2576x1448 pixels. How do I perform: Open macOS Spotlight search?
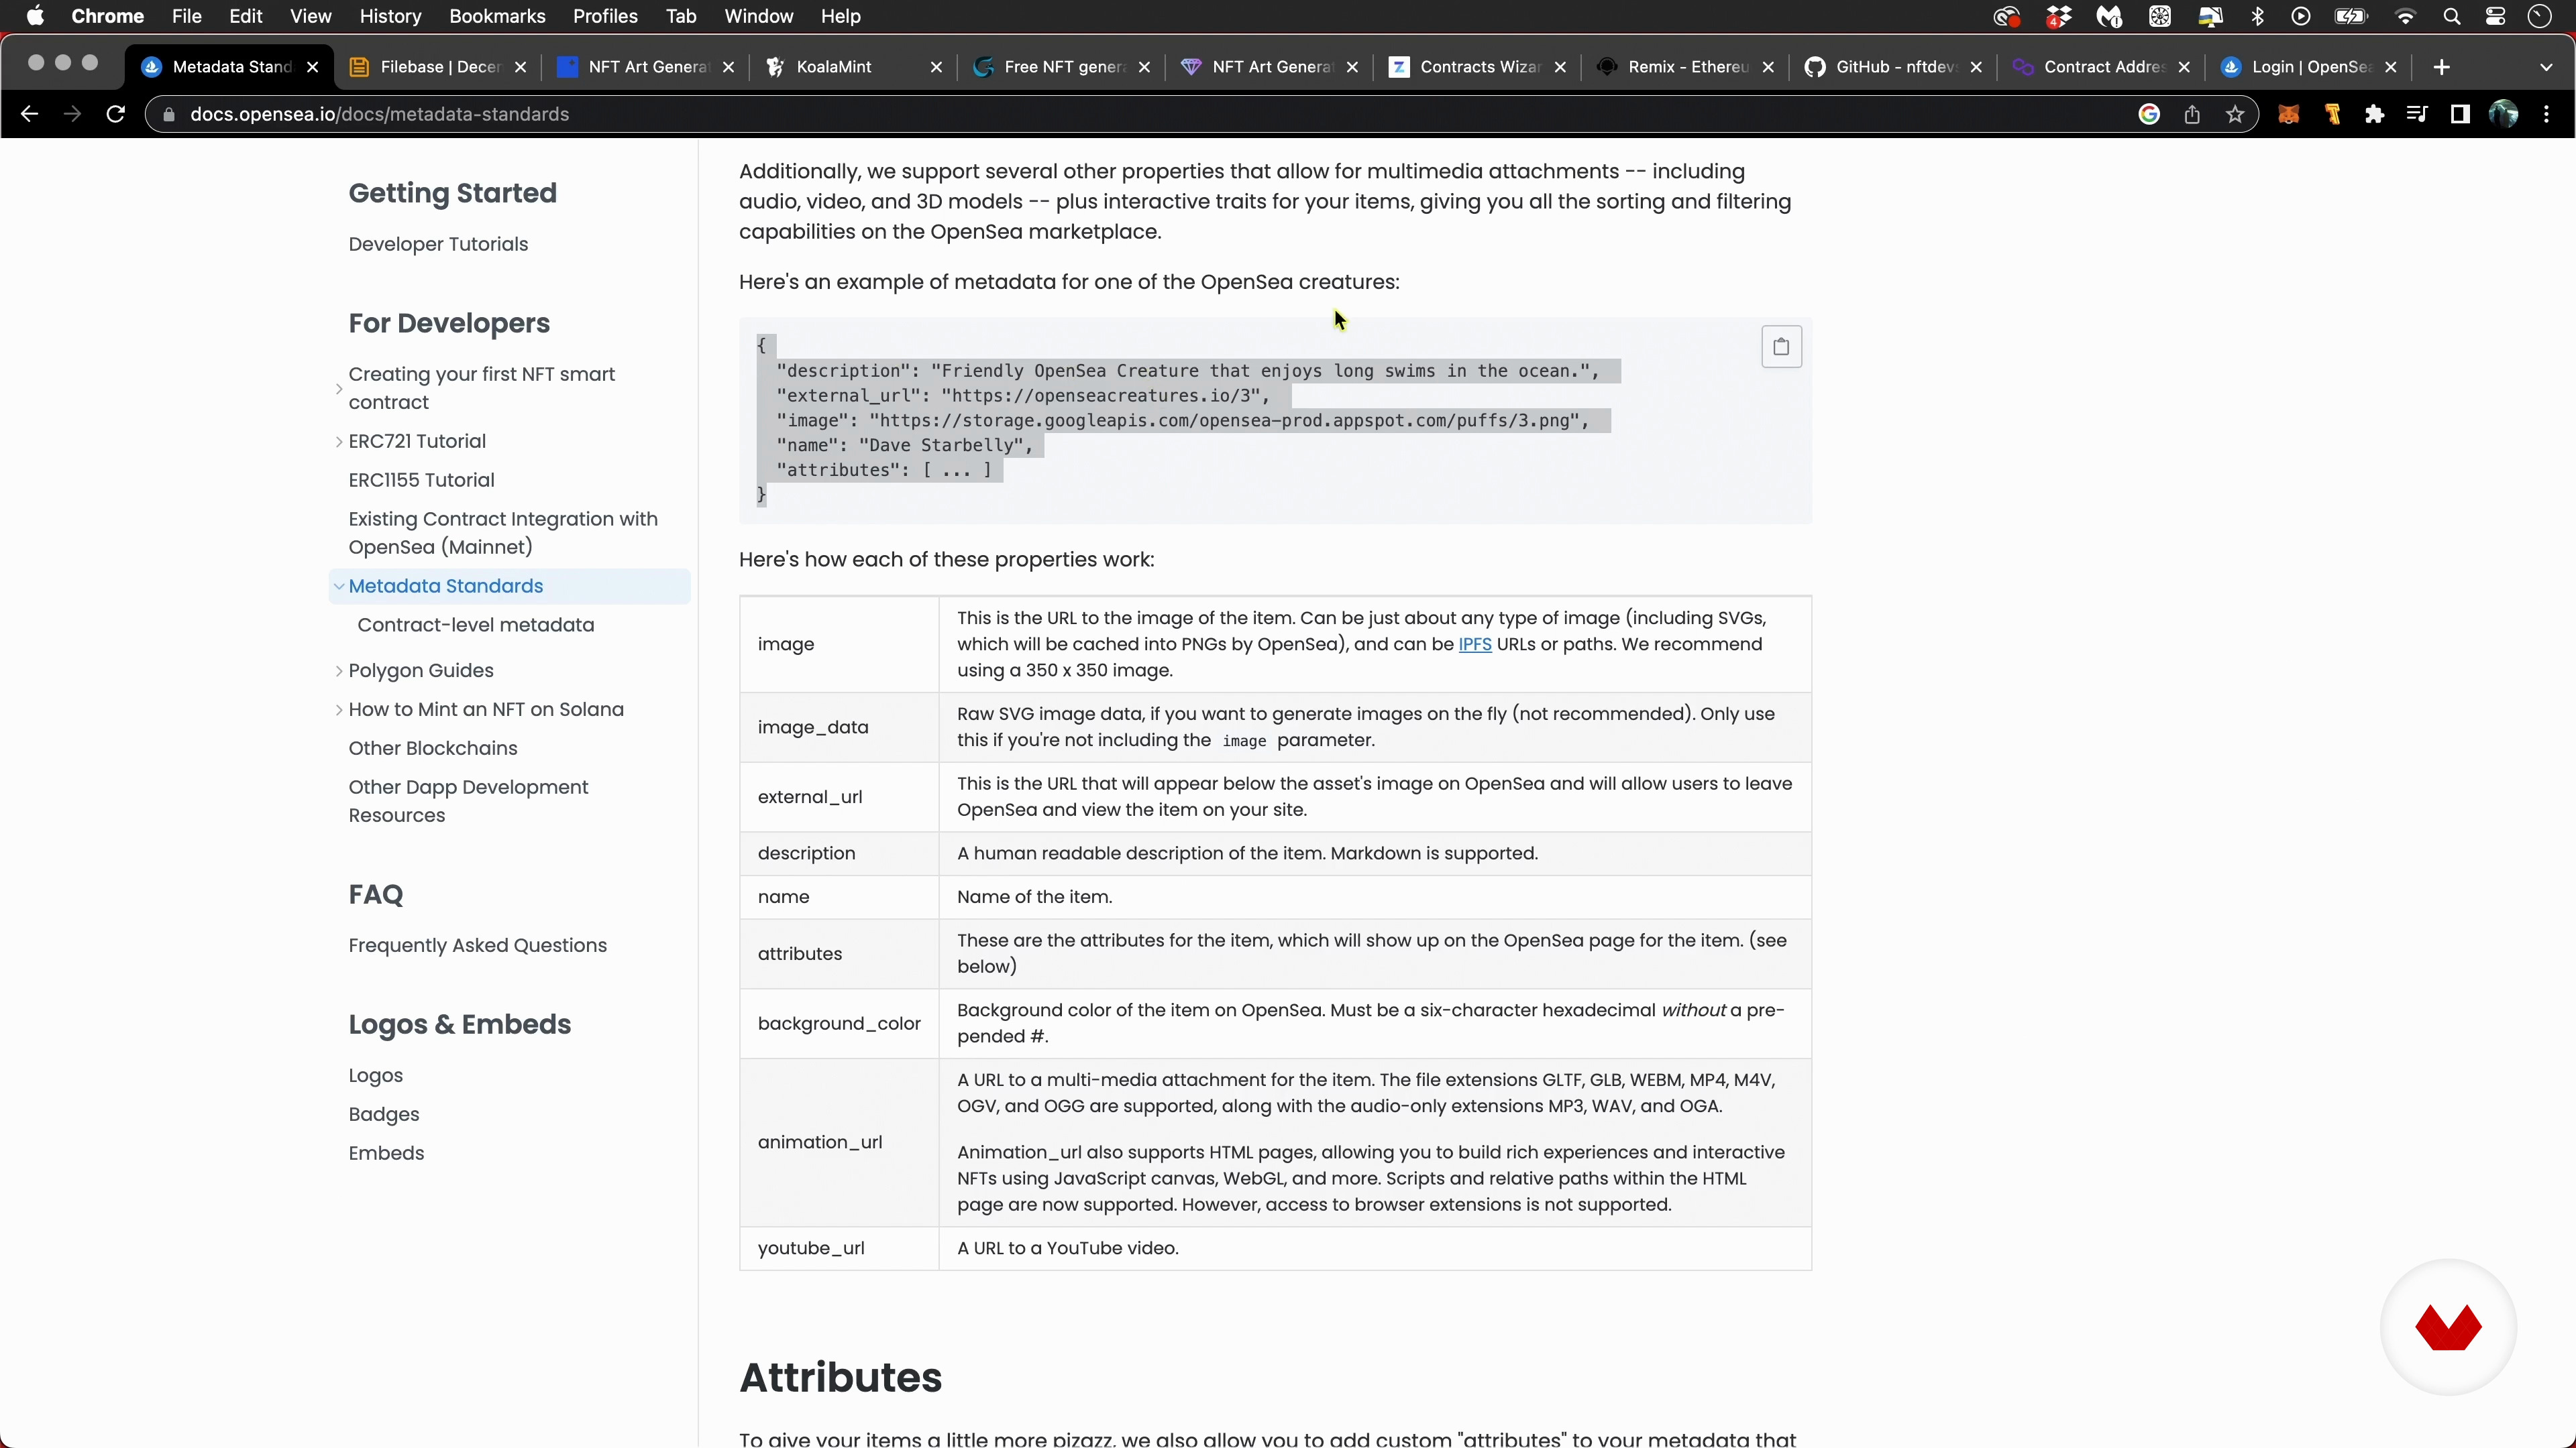[x=2451, y=16]
